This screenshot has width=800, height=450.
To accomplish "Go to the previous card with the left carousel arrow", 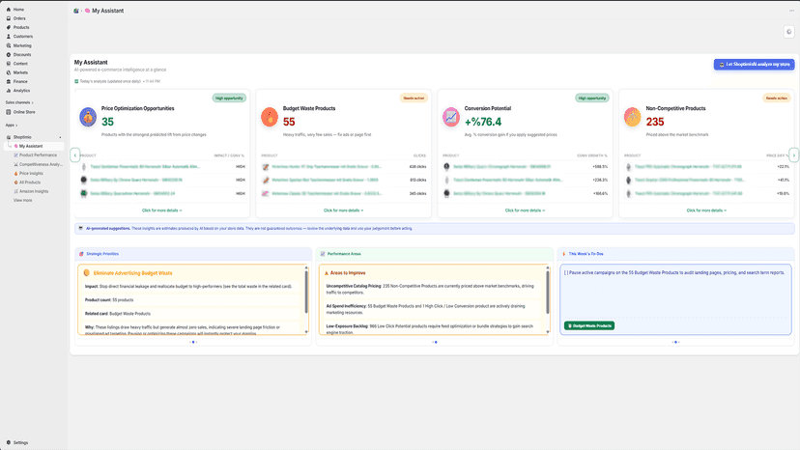I will 75,155.
